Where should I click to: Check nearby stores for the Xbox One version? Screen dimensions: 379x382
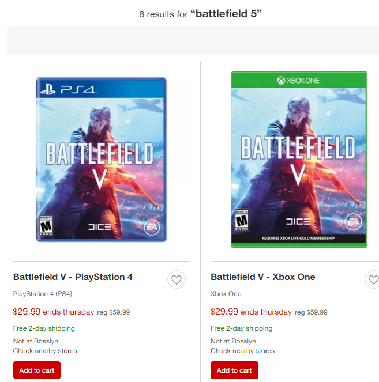point(242,351)
